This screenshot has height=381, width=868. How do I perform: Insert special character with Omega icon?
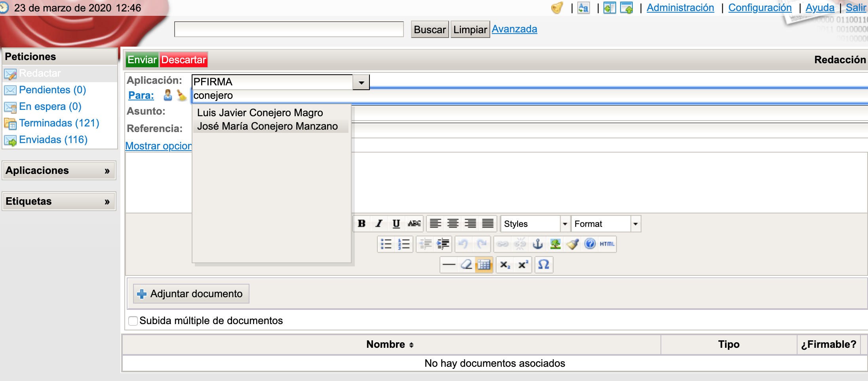(x=544, y=264)
